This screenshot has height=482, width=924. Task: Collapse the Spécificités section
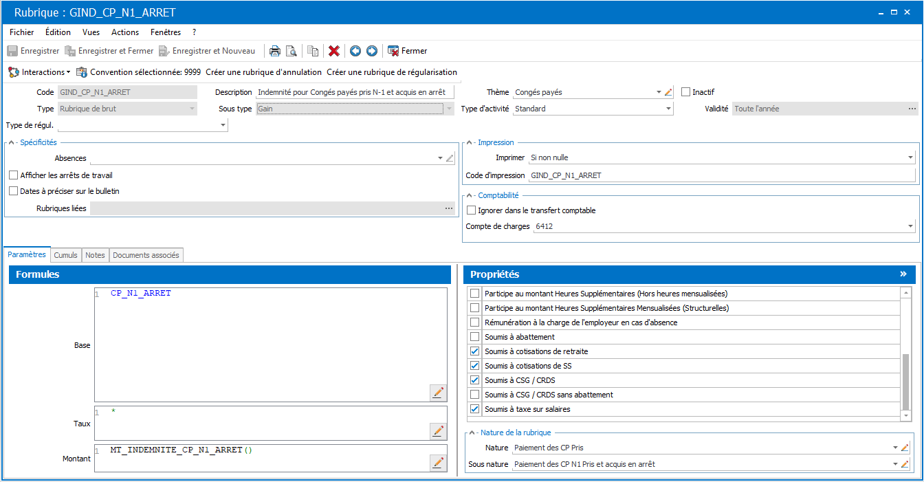coord(12,142)
